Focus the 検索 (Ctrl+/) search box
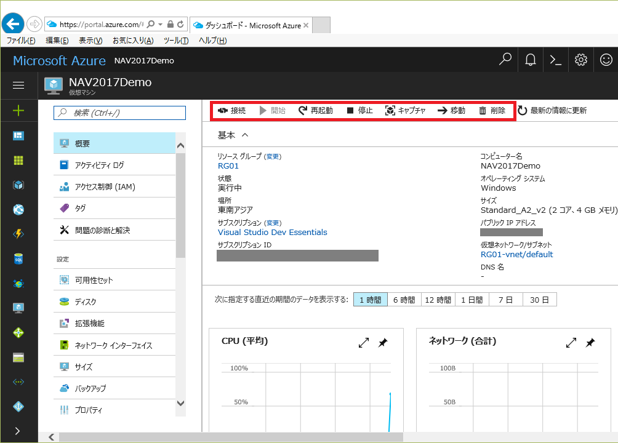 coord(119,113)
